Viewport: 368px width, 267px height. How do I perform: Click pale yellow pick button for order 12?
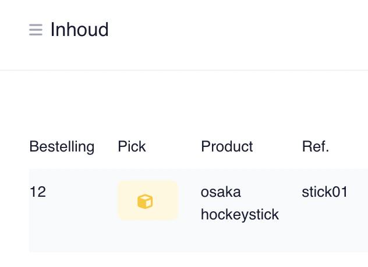click(x=148, y=200)
